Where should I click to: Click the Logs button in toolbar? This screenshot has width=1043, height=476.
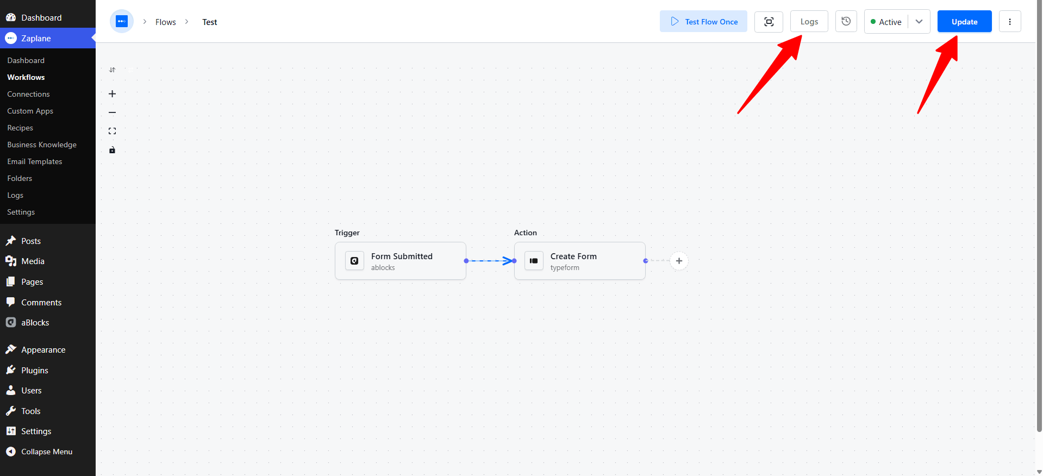[x=809, y=22]
